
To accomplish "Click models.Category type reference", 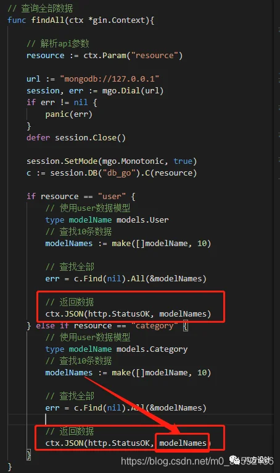I will click(x=152, y=349).
